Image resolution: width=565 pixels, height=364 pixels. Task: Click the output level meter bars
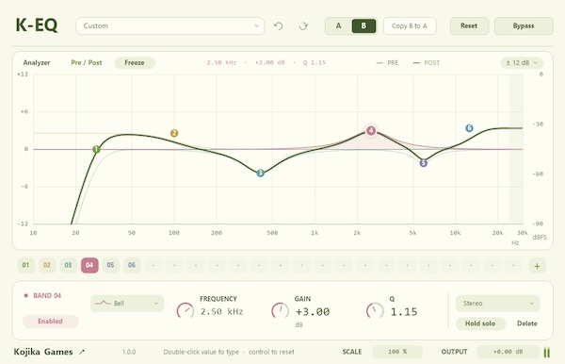(x=546, y=353)
